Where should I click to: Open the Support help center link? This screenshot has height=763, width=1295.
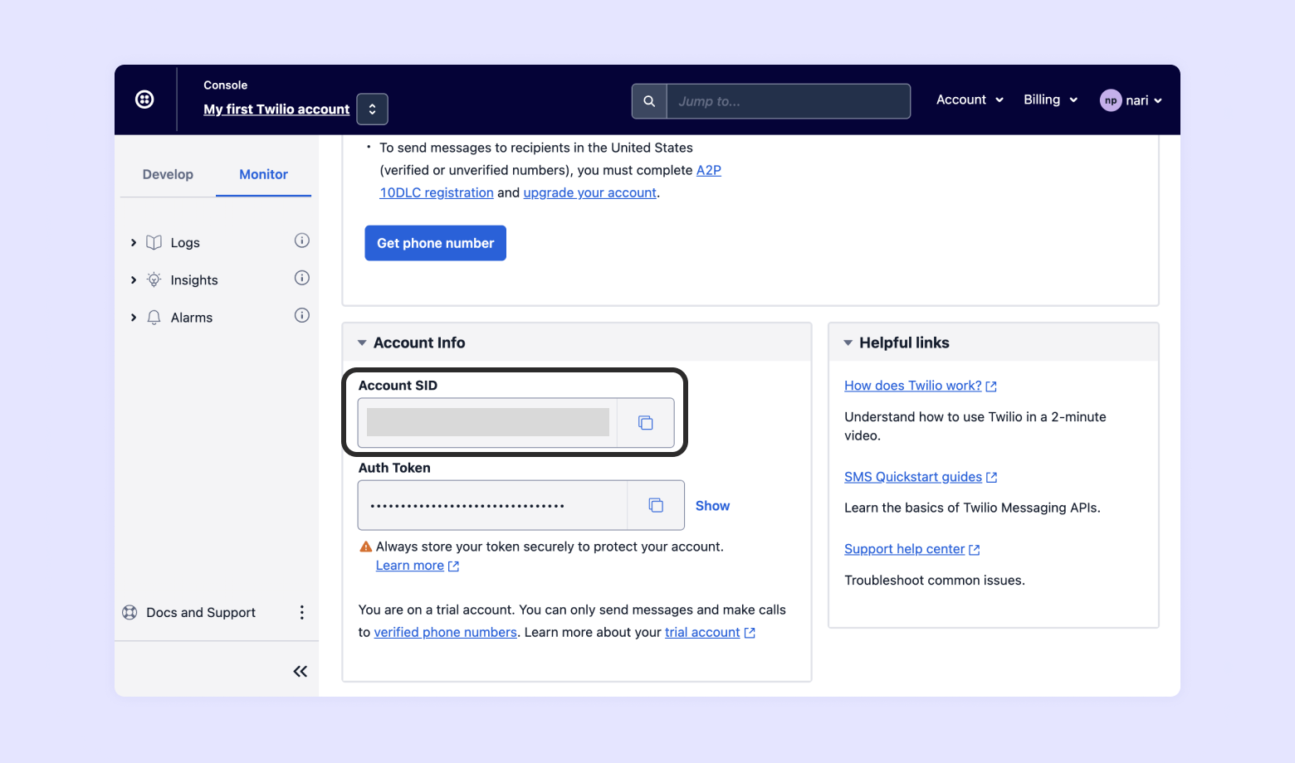[905, 549]
